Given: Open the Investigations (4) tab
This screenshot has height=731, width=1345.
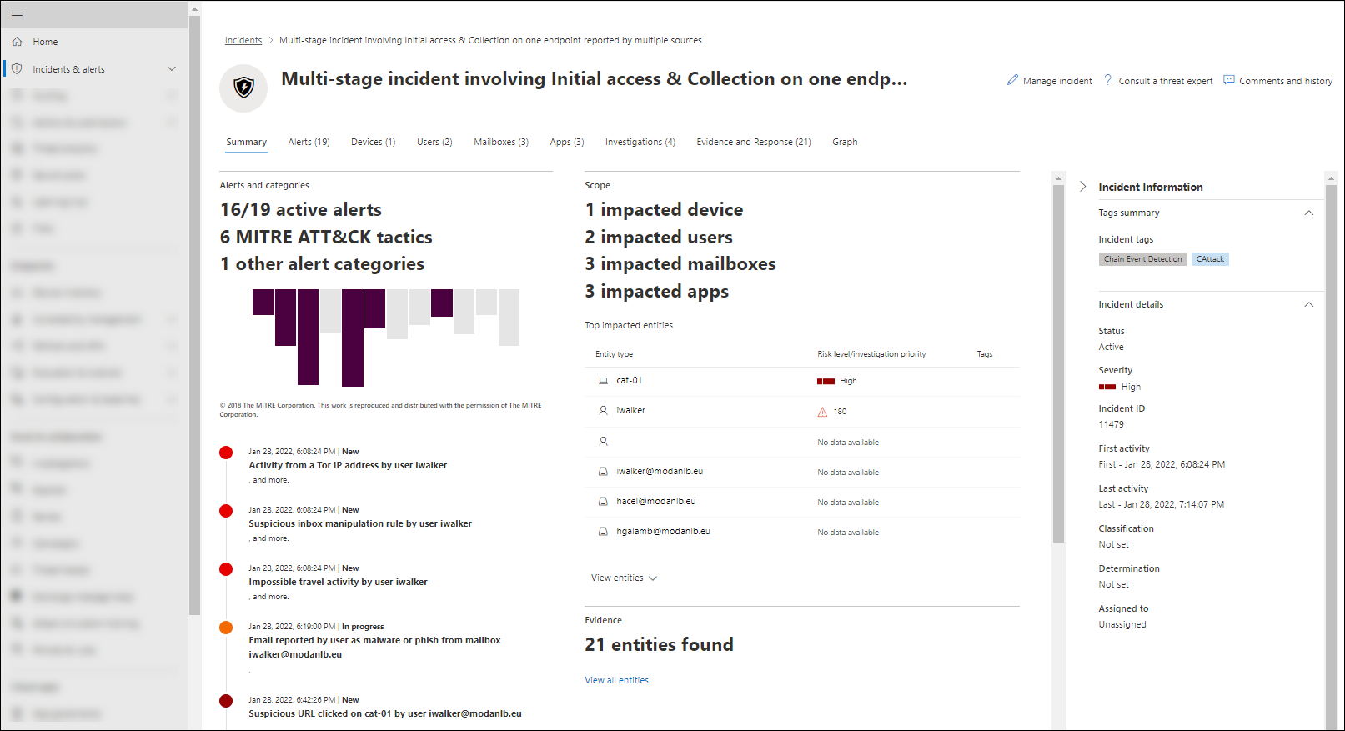Looking at the screenshot, I should click(x=640, y=143).
